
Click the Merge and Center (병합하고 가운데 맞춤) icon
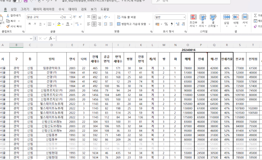coord(119,24)
